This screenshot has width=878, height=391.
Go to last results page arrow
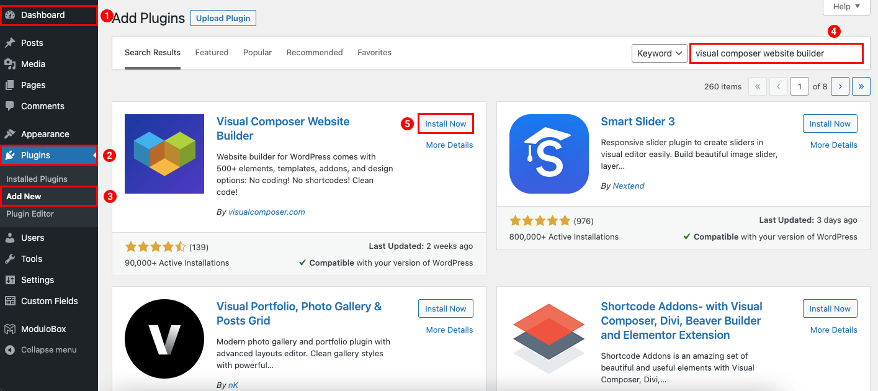click(x=861, y=86)
